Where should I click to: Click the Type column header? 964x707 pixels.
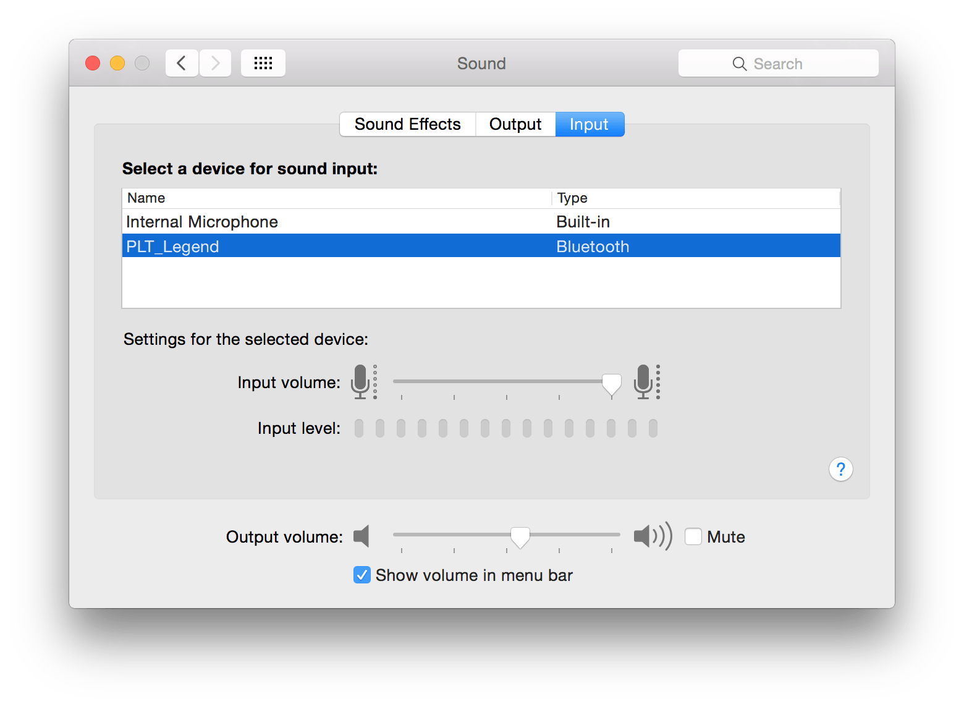coord(572,198)
